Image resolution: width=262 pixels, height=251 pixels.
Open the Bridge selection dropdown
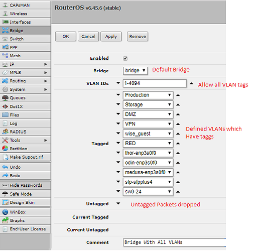(135, 71)
